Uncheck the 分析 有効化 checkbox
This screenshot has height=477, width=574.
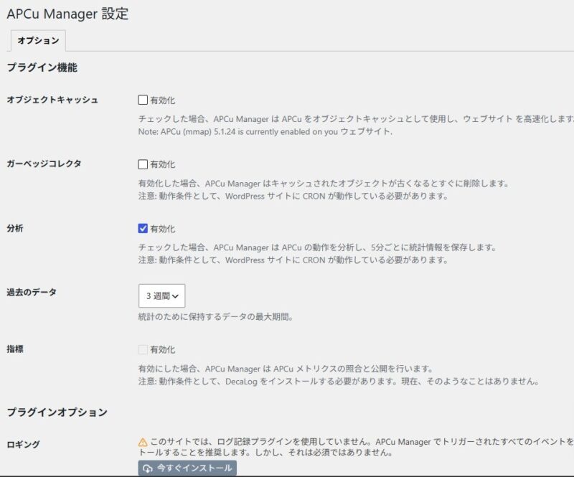(143, 228)
